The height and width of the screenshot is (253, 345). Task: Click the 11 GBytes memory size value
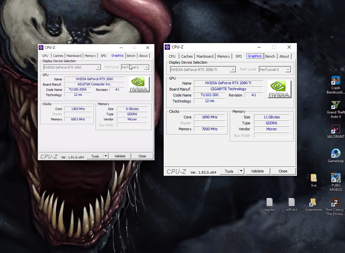coord(272,117)
